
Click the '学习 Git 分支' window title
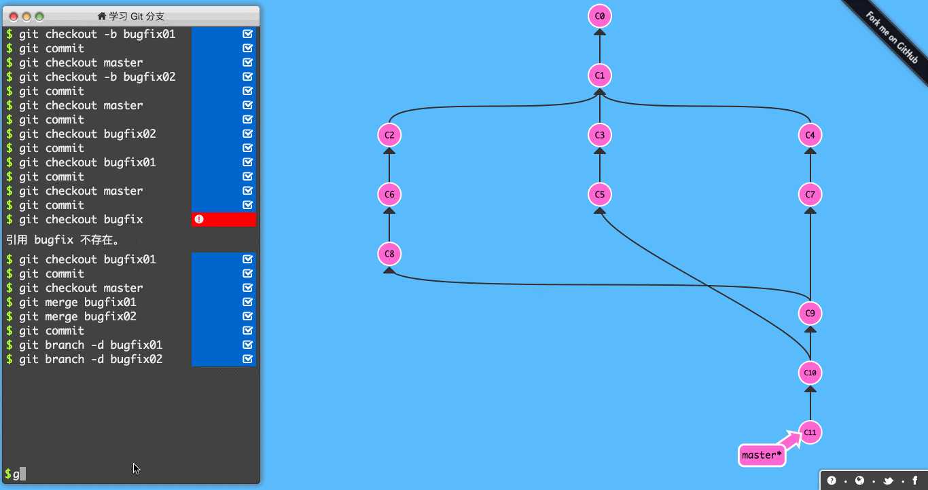[137, 16]
